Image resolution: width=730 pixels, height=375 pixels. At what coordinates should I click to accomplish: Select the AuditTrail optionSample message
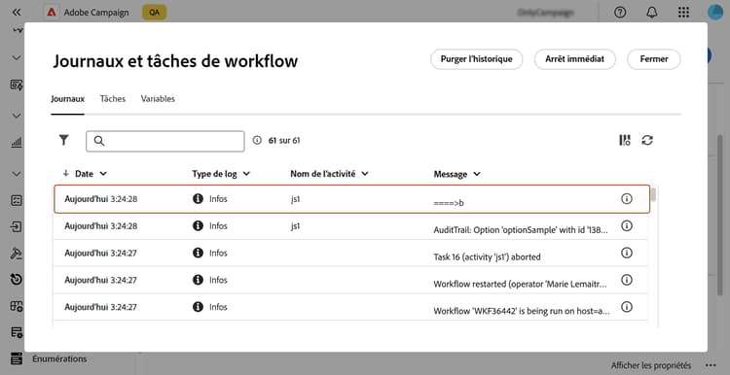[x=521, y=230]
